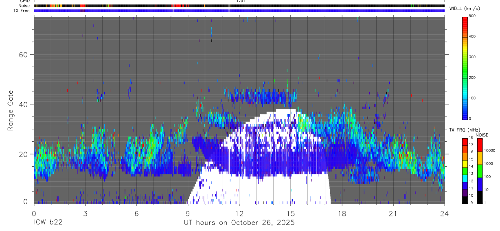The image size is (500, 231).
Task: Click the '6' UT hour axis label
Action: tap(136, 213)
